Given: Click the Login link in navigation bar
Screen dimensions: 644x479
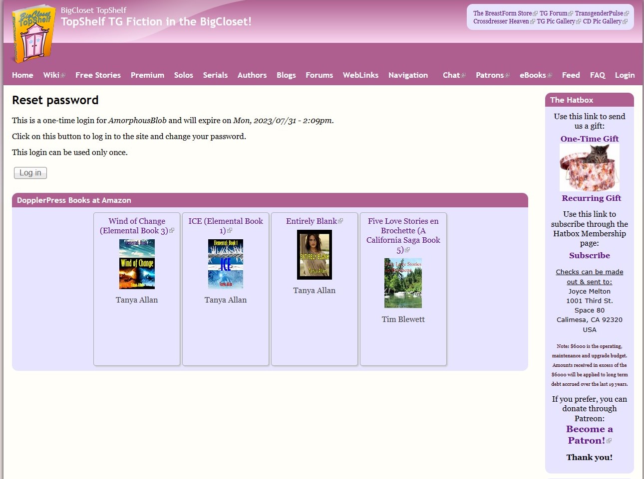Looking at the screenshot, I should (x=625, y=75).
